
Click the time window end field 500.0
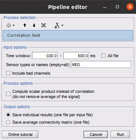point(76,56)
